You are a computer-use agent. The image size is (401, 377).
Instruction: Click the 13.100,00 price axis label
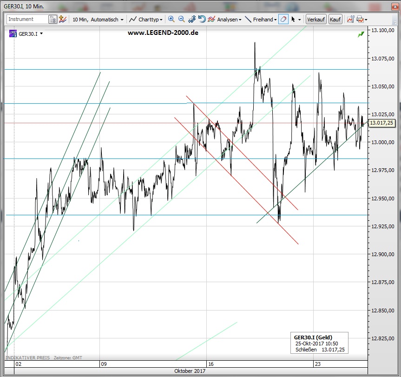382,30
